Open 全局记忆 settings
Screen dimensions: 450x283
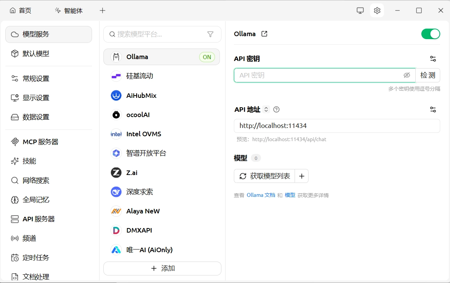tap(49, 200)
